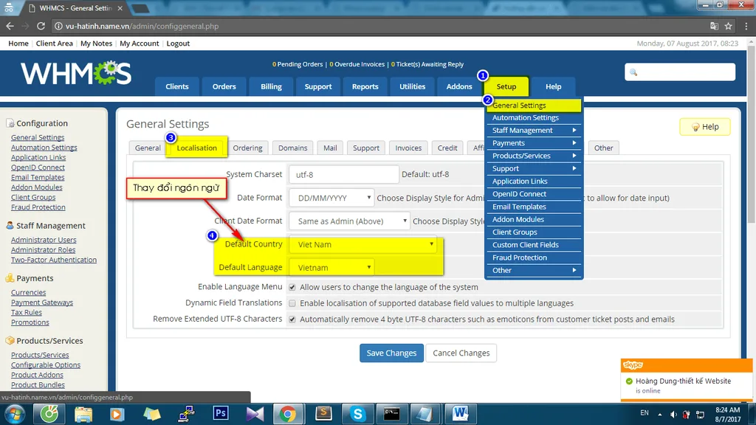
Task: Click the Cancel Changes button
Action: coord(461,353)
